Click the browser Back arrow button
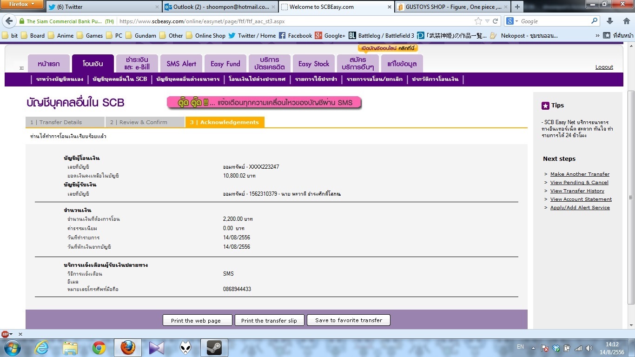Viewport: 635px width, 357px height. (x=8, y=21)
